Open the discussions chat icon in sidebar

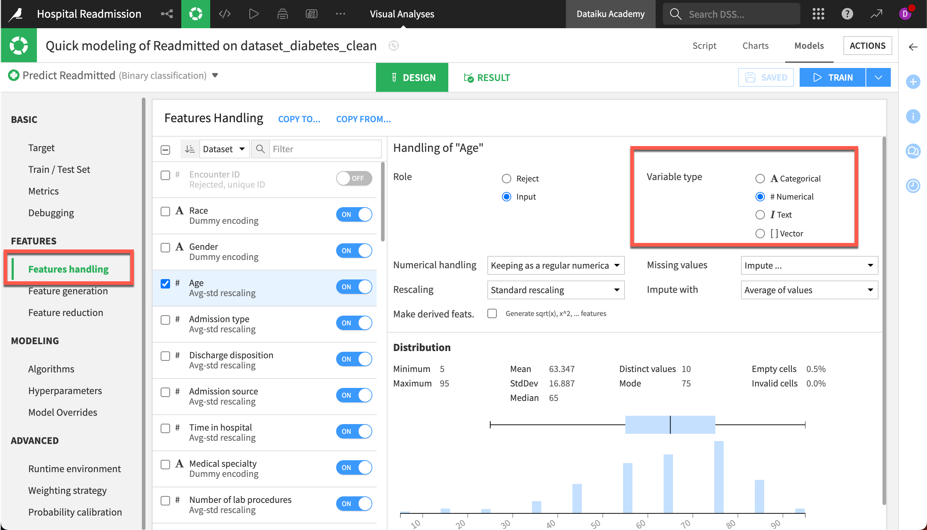pyautogui.click(x=913, y=151)
